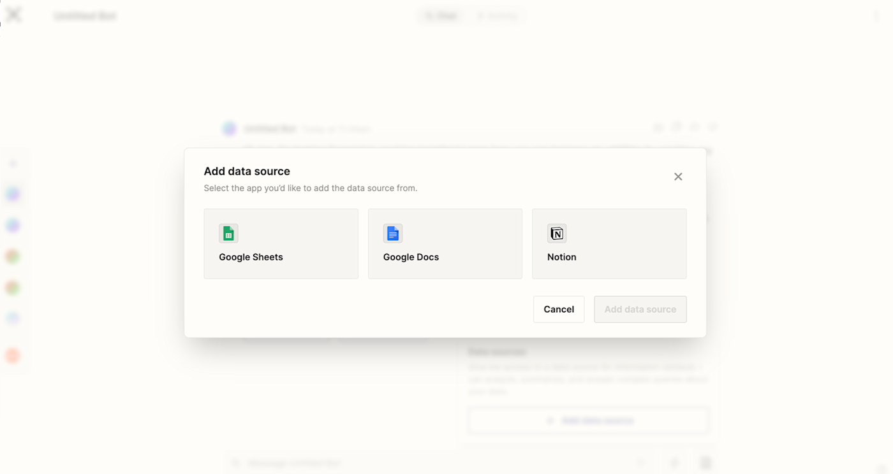Screen dimensions: 893x474
Task: Click the "Select the app" instruction text
Action: [x=311, y=188]
